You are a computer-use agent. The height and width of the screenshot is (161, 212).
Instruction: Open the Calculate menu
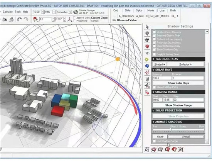coord(8,12)
